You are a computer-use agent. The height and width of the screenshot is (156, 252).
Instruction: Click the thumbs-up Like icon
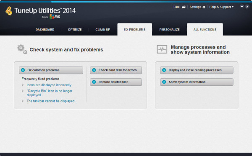coord(184,7)
